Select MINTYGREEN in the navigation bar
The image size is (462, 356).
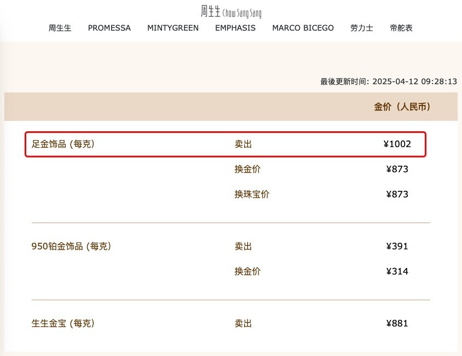173,28
